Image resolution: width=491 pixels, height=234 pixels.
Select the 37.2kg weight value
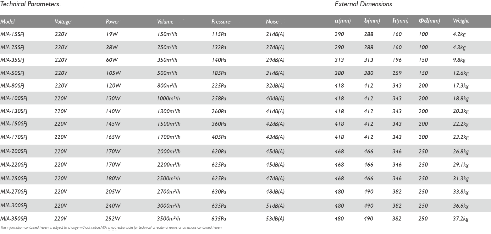[461, 219]
